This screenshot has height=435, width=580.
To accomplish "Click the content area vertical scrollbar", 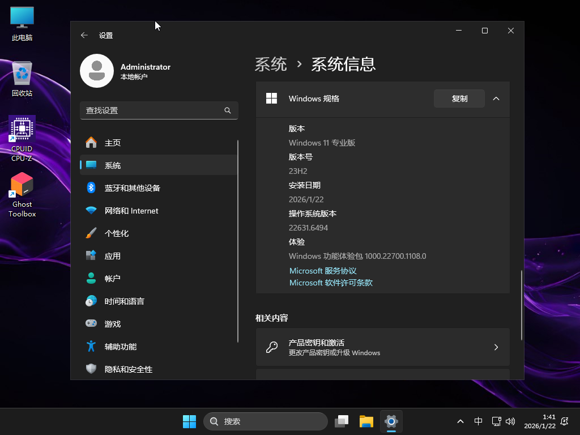I will pyautogui.click(x=521, y=305).
